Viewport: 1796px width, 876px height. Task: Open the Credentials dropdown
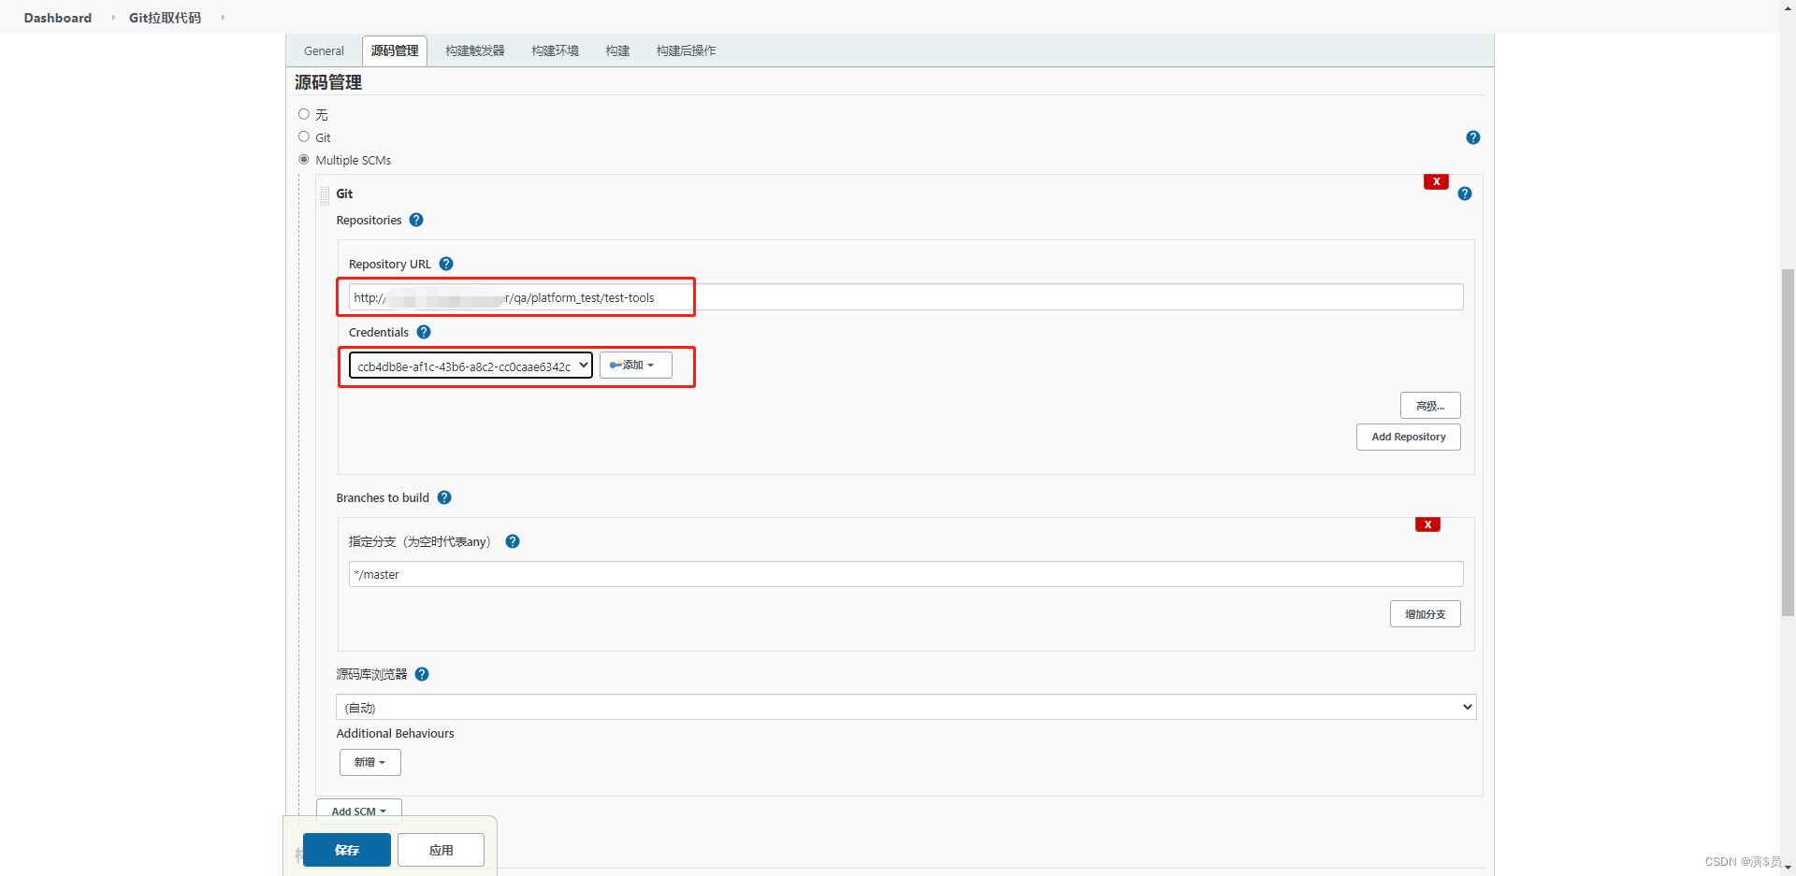pos(471,366)
